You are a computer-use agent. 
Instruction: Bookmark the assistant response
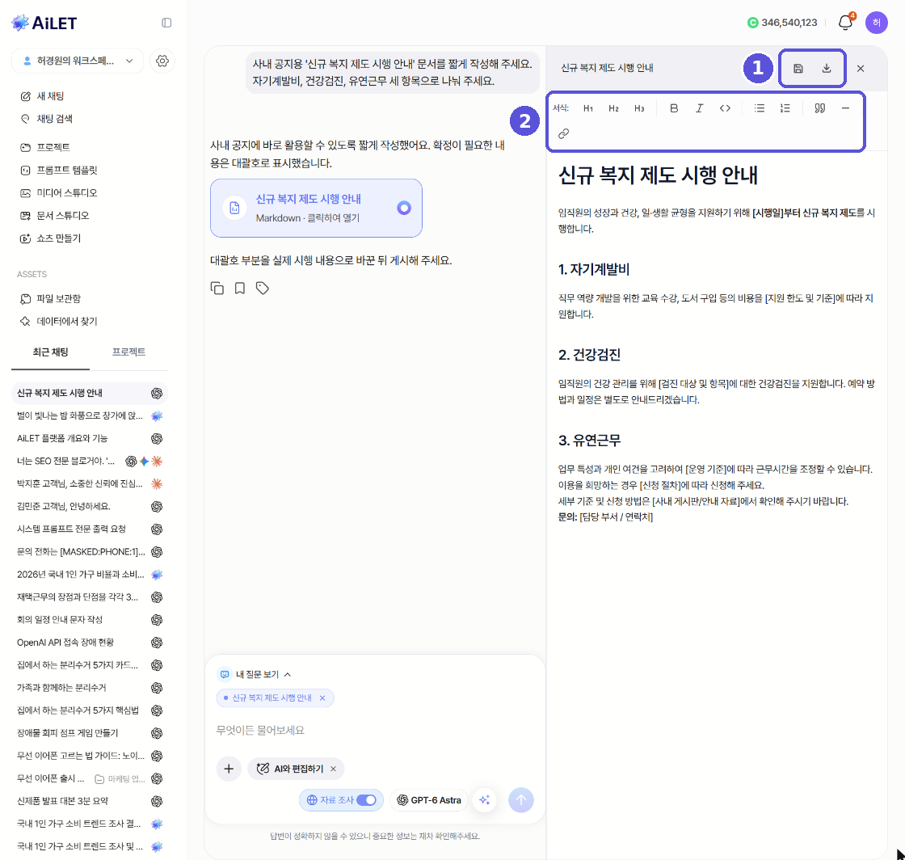(x=239, y=288)
